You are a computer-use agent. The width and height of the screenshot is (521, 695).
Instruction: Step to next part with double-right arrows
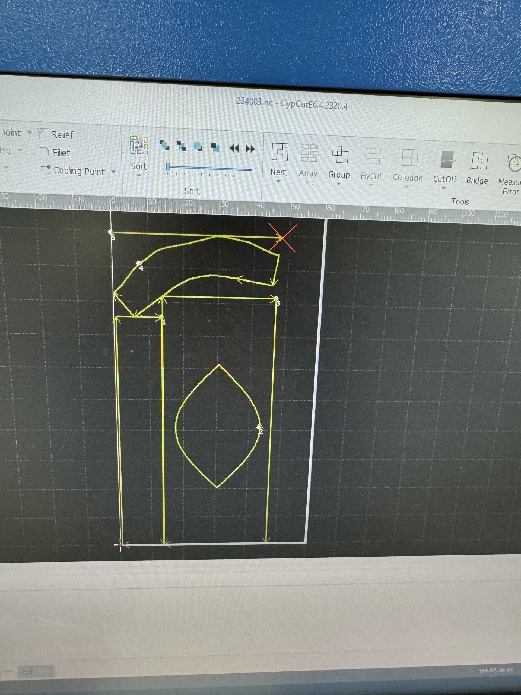coord(250,149)
